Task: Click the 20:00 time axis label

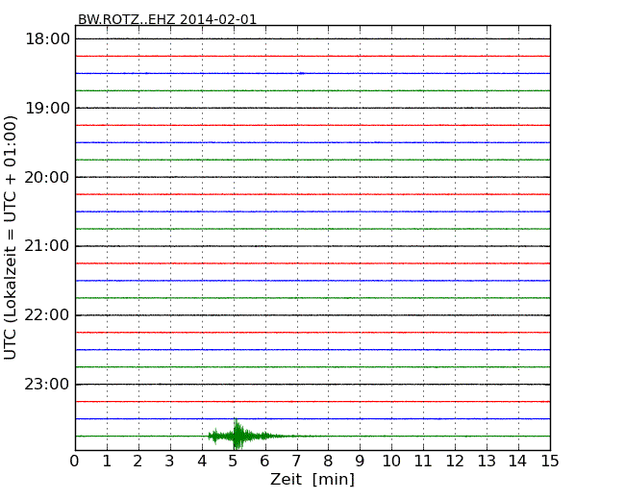Action: coord(47,177)
